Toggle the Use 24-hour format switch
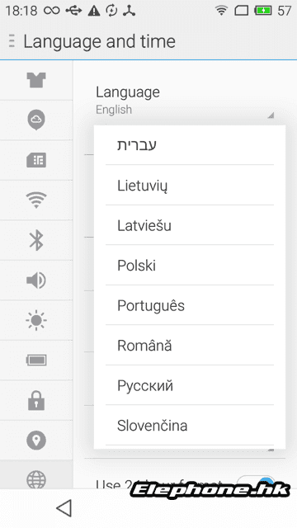Image resolution: width=297 pixels, height=528 pixels. pos(256,482)
